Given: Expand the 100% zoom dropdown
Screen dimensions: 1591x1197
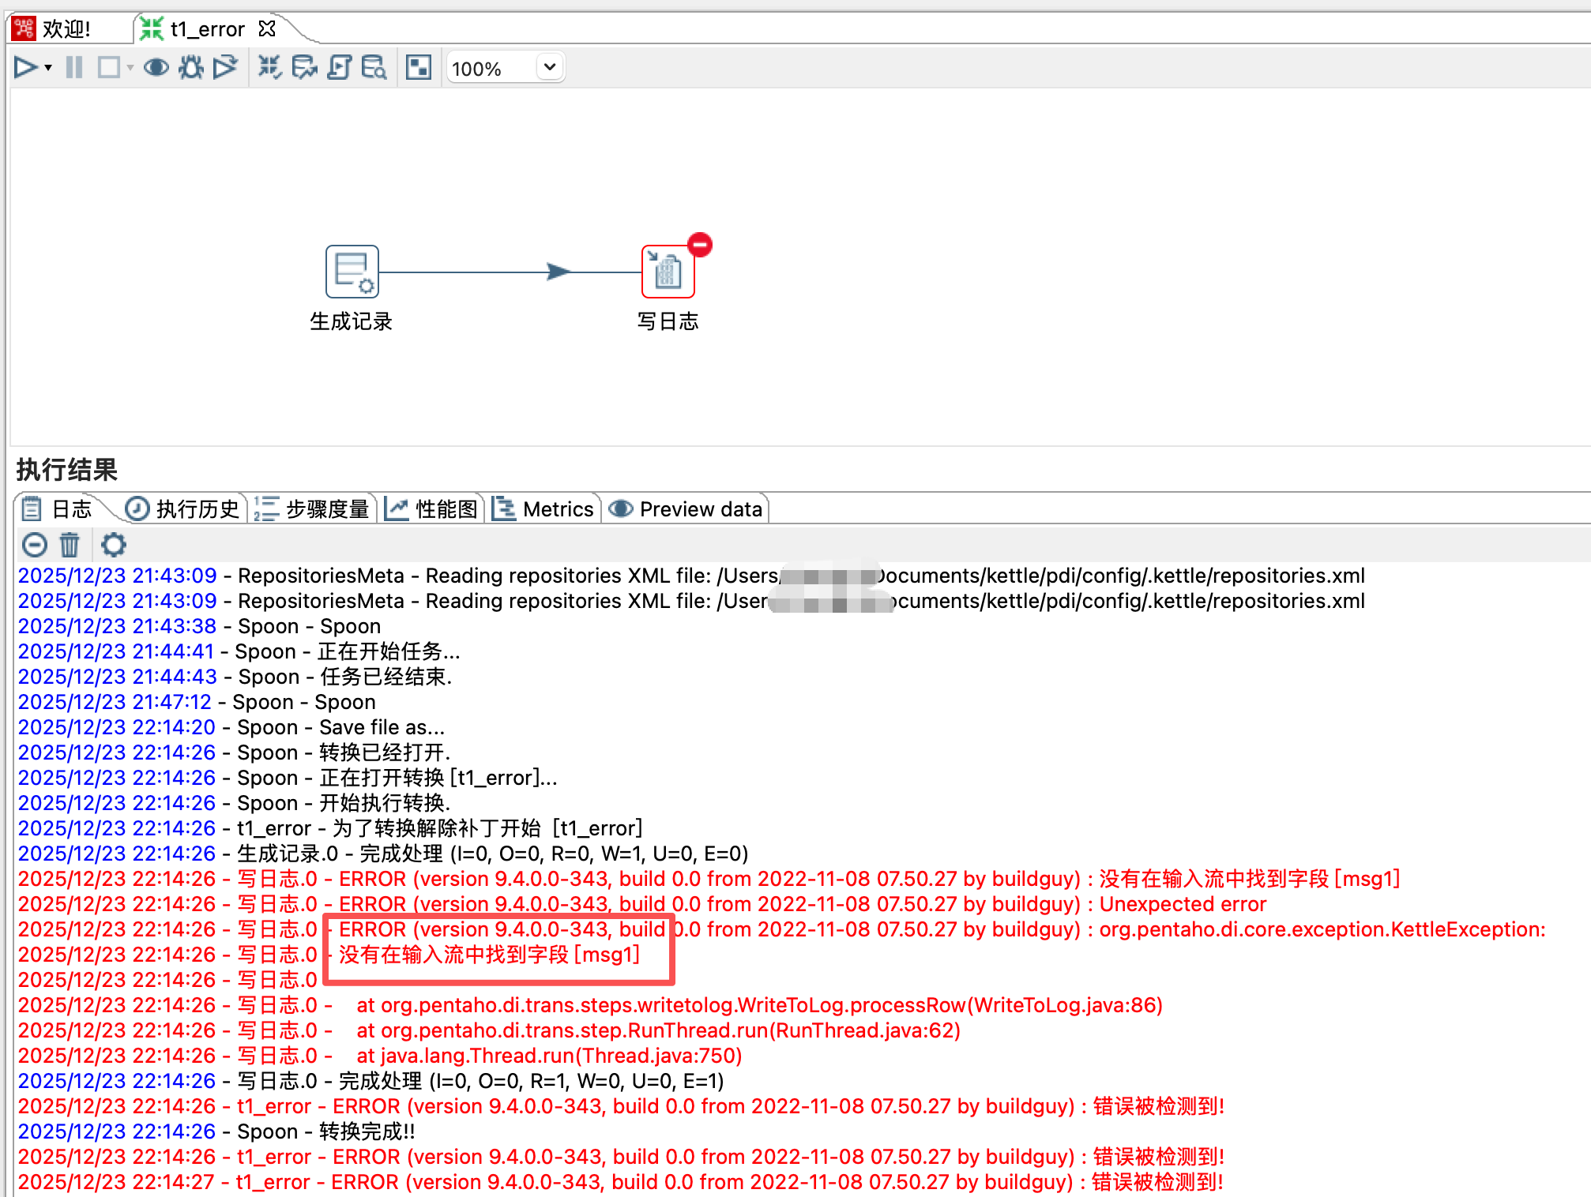Looking at the screenshot, I should point(550,68).
